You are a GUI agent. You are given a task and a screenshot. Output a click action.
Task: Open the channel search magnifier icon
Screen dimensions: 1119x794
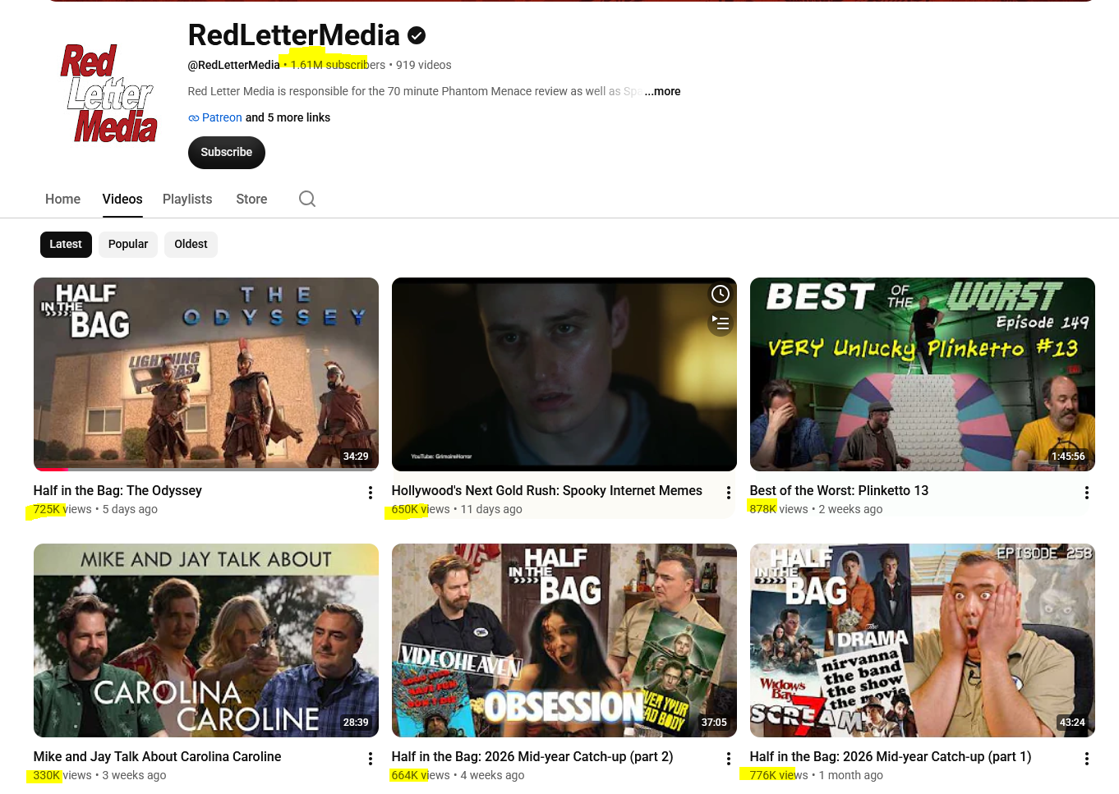click(x=307, y=199)
